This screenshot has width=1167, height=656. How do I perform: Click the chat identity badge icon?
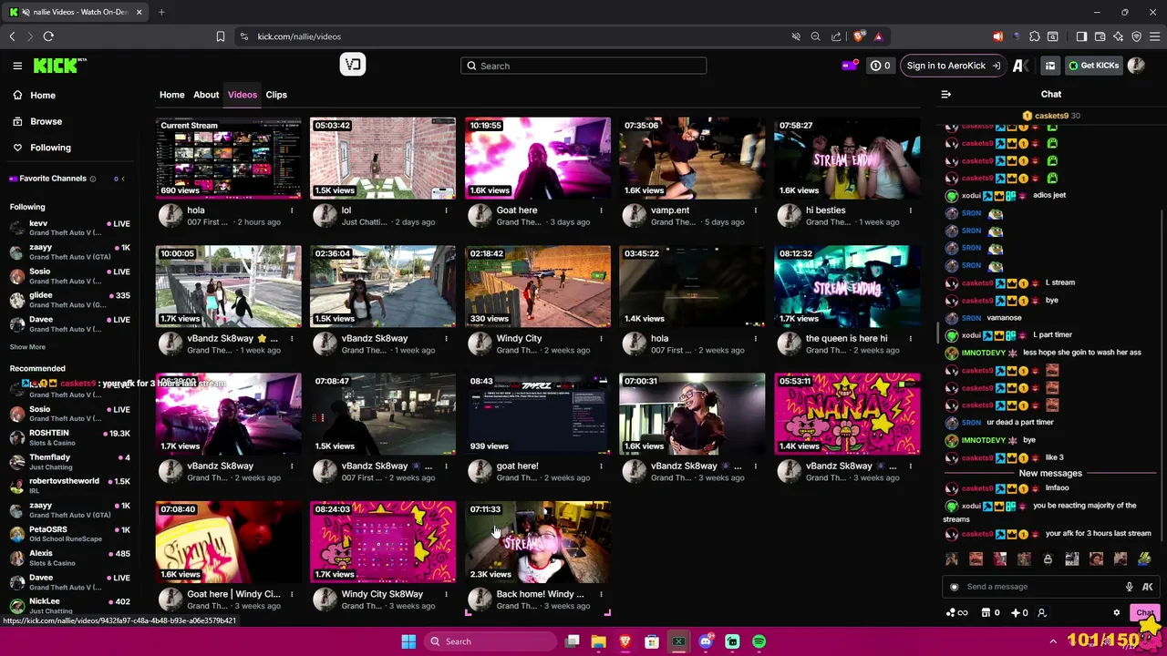point(954,587)
